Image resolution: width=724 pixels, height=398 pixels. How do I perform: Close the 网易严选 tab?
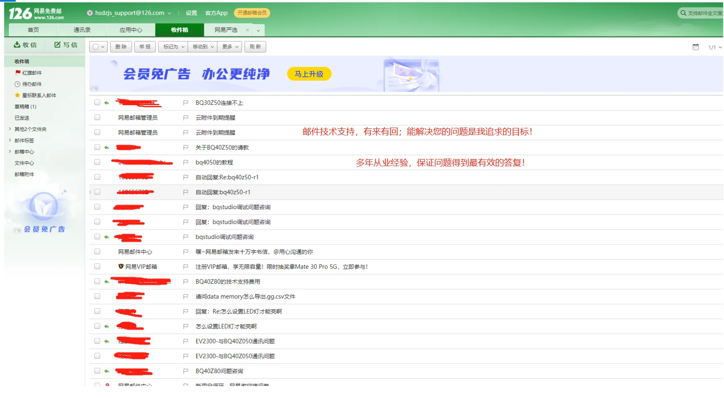[x=247, y=30]
